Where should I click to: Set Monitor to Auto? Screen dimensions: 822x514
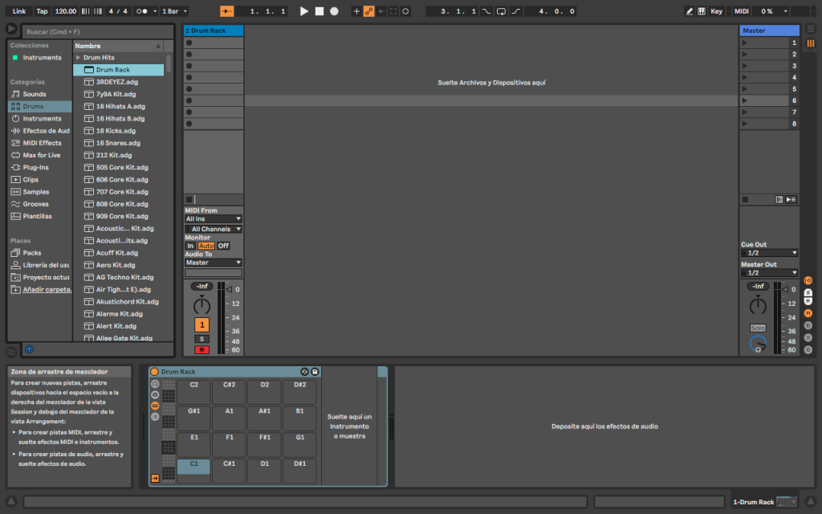tap(206, 246)
